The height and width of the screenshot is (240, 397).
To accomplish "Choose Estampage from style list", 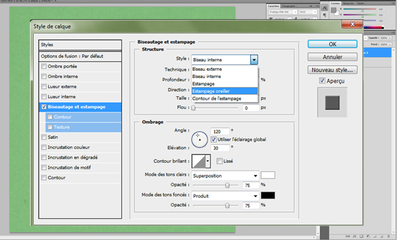I will pos(224,84).
